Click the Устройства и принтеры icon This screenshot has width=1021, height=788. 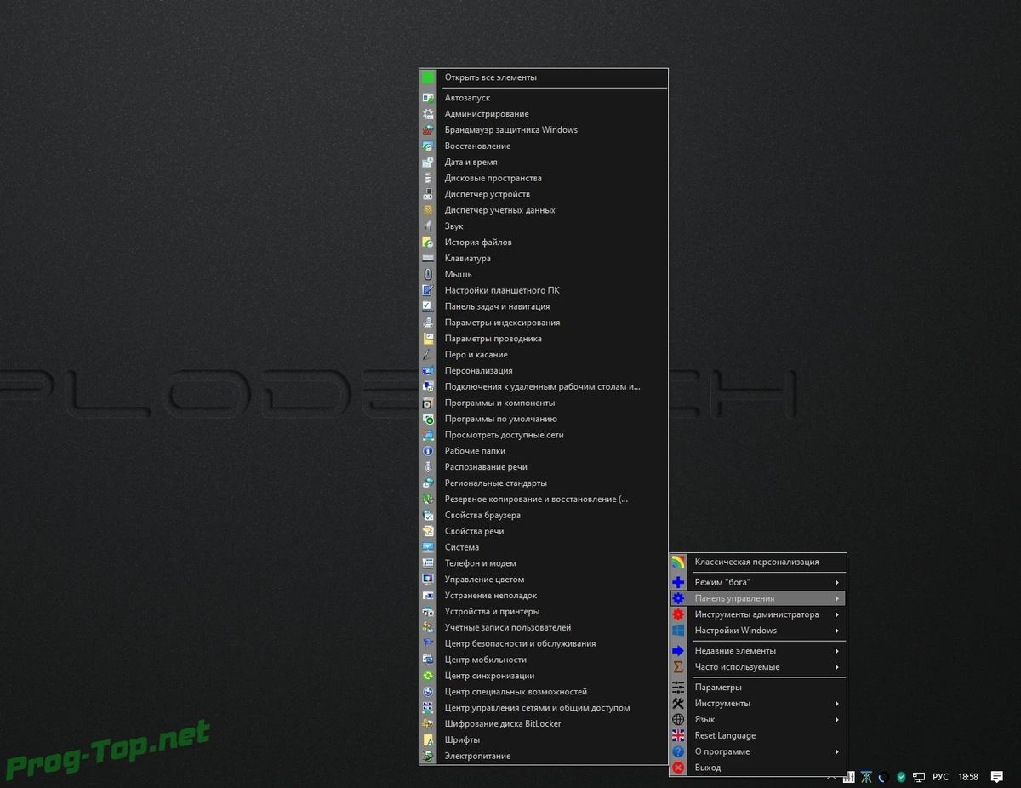(428, 612)
